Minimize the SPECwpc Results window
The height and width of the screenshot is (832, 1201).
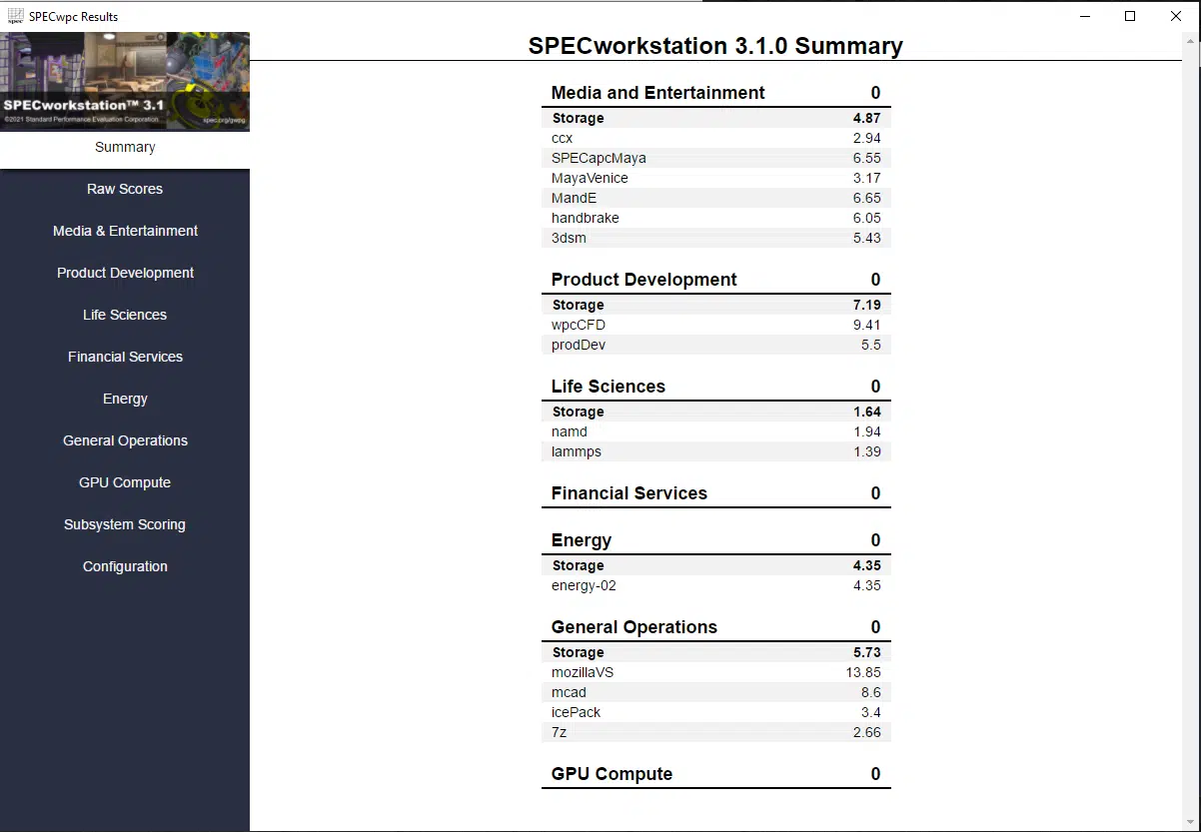1084,16
